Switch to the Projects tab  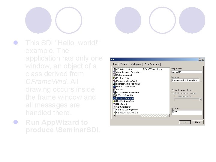pyautogui.click(x=124, y=64)
